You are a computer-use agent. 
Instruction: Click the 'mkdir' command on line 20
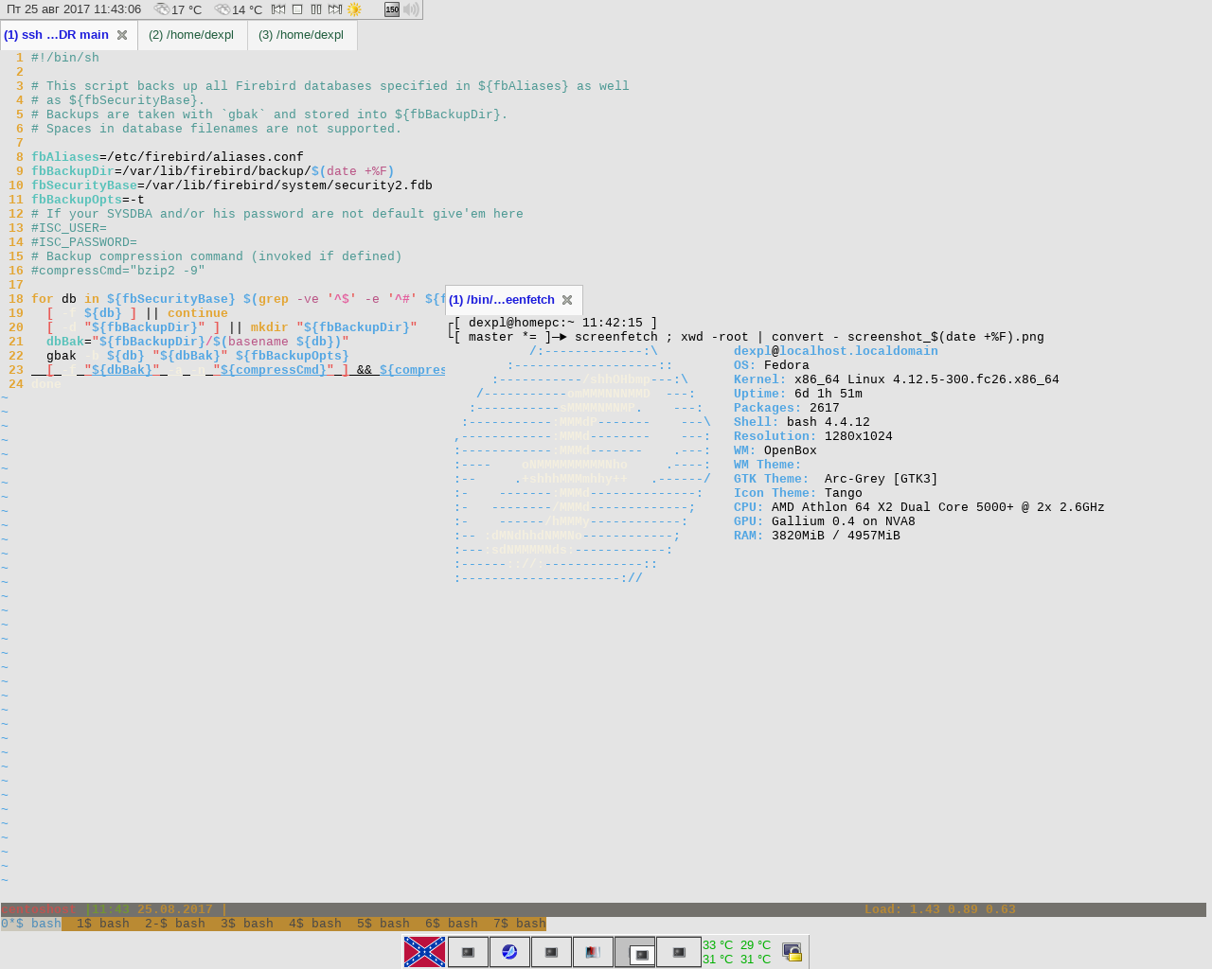tap(270, 327)
